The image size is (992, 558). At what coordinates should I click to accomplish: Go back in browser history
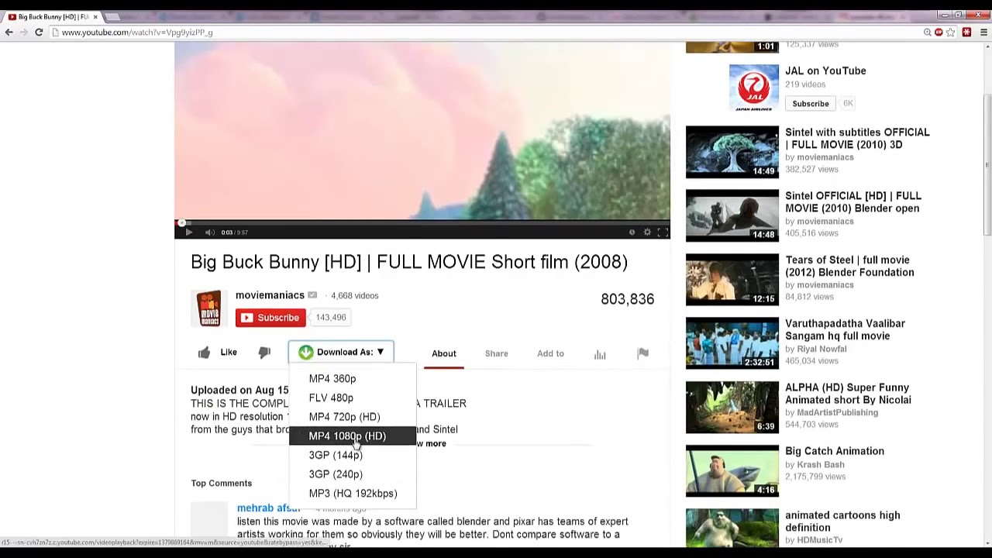pyautogui.click(x=9, y=32)
